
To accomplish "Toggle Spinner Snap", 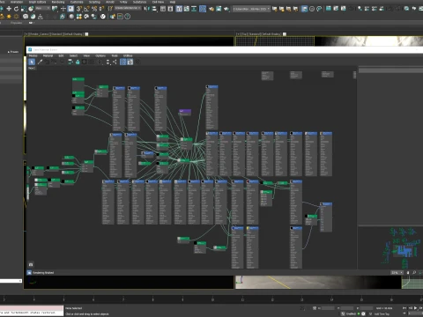I will (101, 9).
